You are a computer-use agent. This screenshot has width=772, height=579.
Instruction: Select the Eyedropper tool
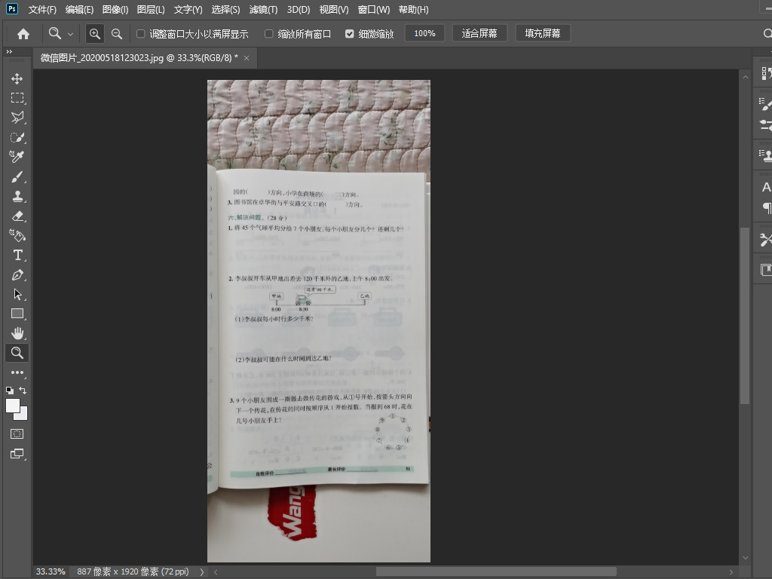click(17, 156)
